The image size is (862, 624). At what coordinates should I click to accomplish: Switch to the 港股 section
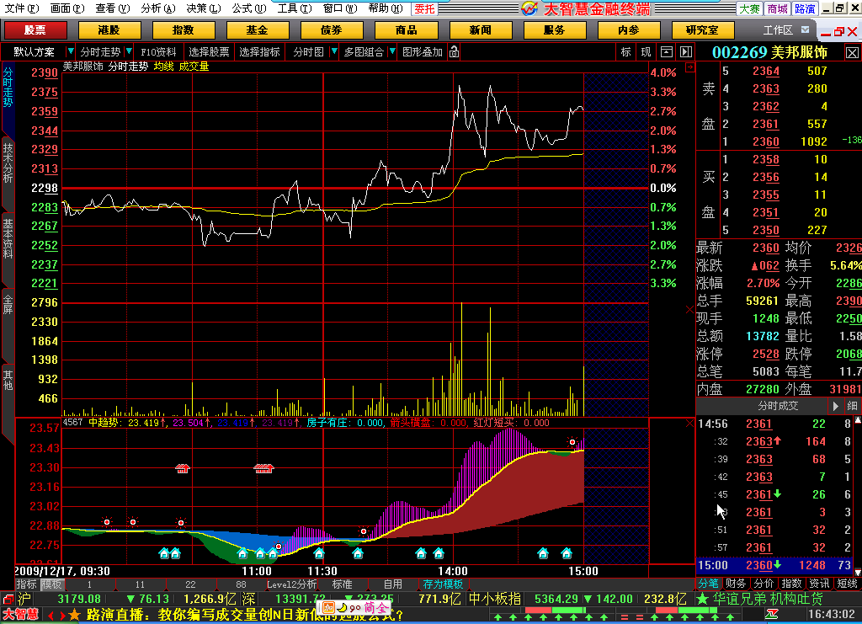109,29
